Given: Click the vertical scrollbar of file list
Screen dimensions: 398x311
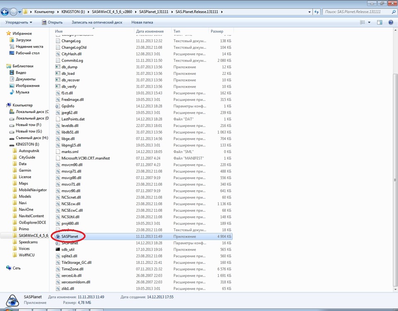Looking at the screenshot, I should (x=396, y=179).
